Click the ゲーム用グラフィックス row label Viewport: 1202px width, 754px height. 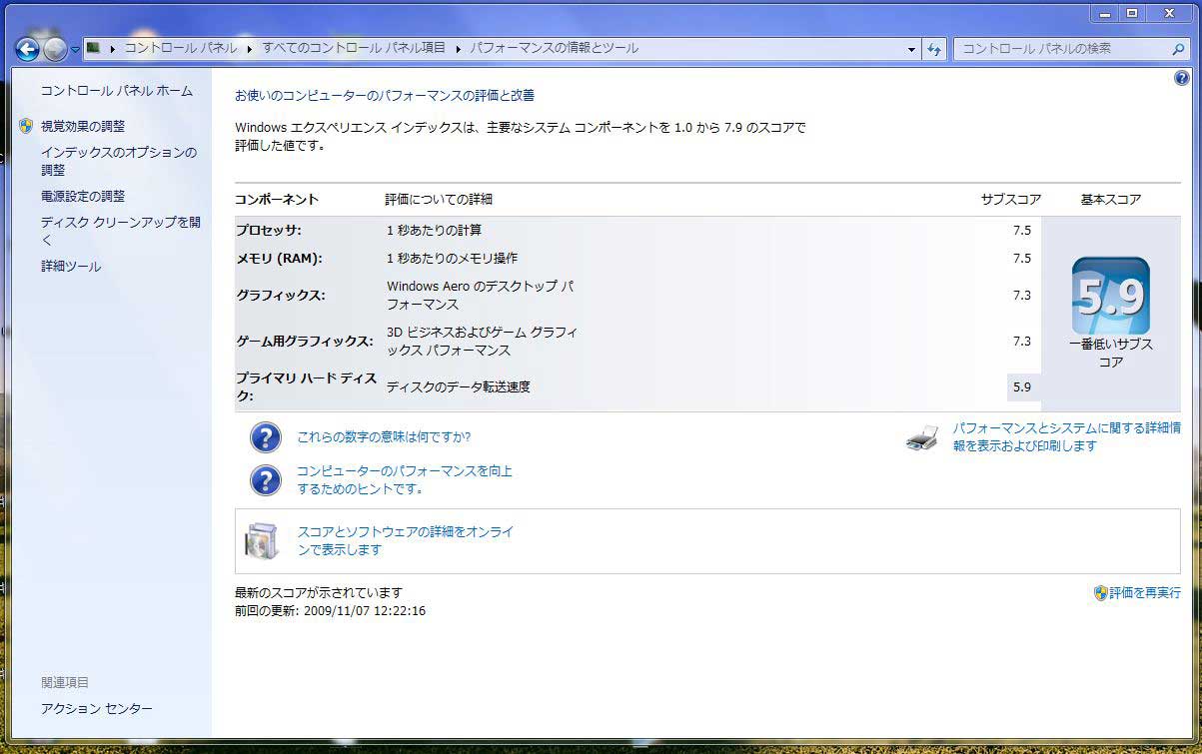304,342
